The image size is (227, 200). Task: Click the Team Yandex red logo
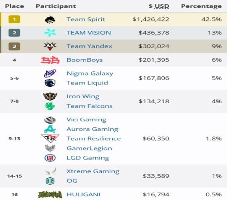click(x=50, y=46)
